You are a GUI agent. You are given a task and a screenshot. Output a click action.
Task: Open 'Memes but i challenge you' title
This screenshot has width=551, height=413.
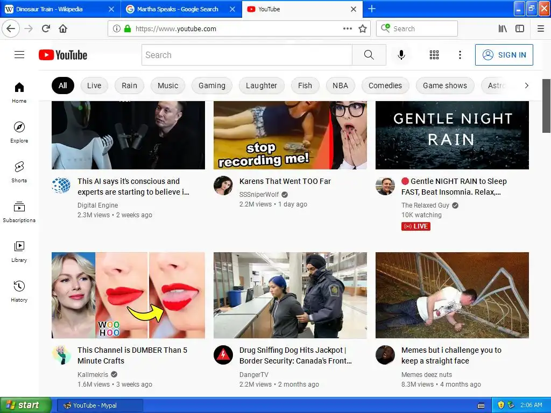[451, 355]
